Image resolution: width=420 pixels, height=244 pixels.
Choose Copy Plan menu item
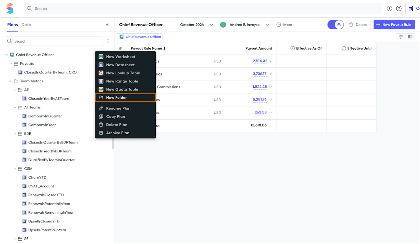point(125,116)
